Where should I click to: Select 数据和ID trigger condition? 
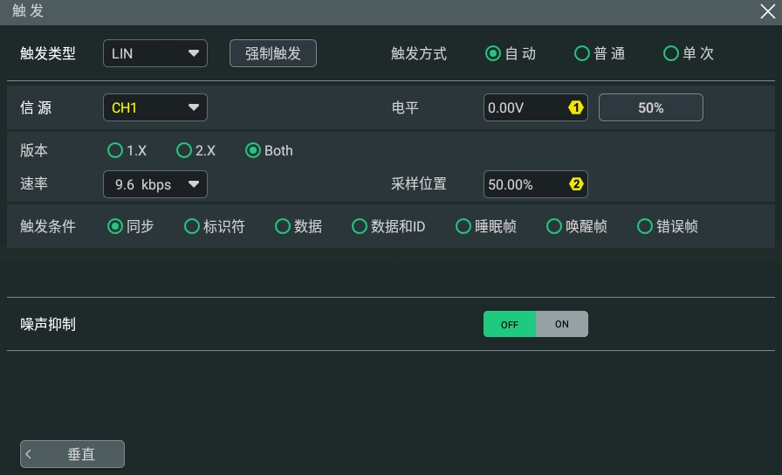pyautogui.click(x=360, y=226)
